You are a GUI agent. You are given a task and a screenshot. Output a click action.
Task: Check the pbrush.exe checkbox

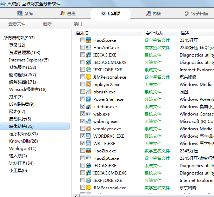(x=82, y=92)
